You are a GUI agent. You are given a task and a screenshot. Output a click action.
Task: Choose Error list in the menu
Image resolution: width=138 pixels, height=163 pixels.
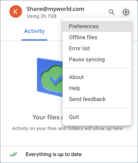point(97,48)
